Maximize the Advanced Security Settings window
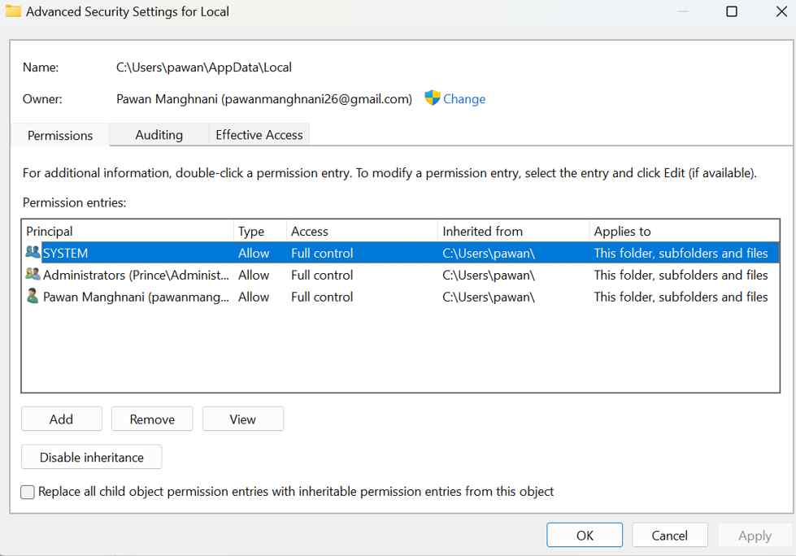The height and width of the screenshot is (556, 796). [x=731, y=11]
